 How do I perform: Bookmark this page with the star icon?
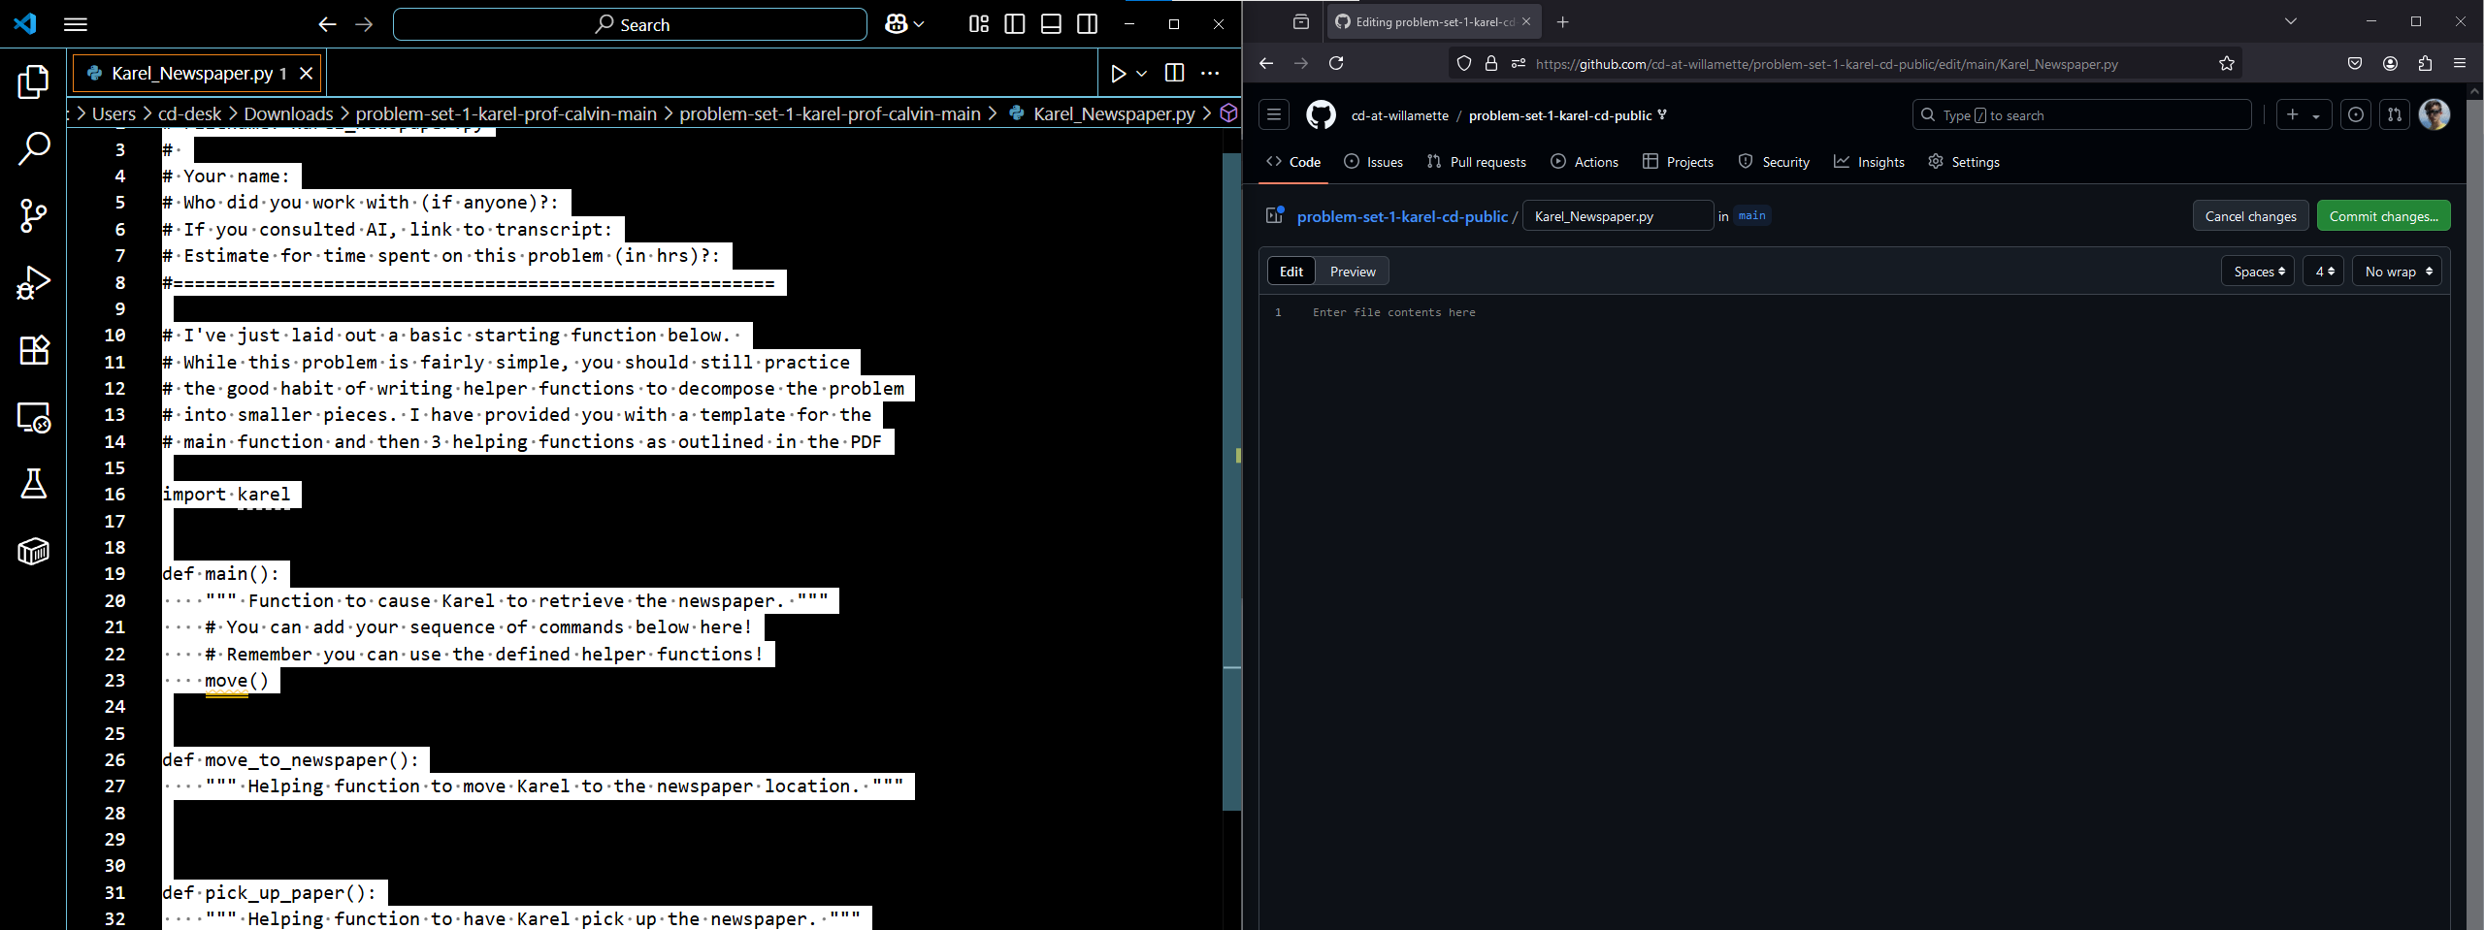[x=2226, y=64]
